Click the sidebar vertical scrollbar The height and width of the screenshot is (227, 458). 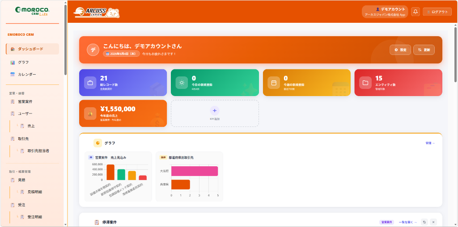coord(65,40)
